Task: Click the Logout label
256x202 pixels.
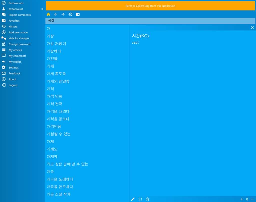Action: coord(13,85)
